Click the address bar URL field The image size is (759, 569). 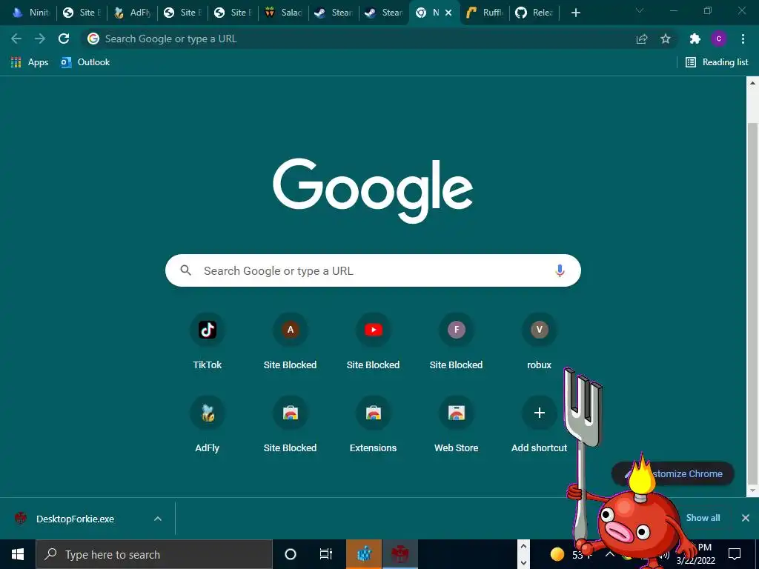coord(358,39)
